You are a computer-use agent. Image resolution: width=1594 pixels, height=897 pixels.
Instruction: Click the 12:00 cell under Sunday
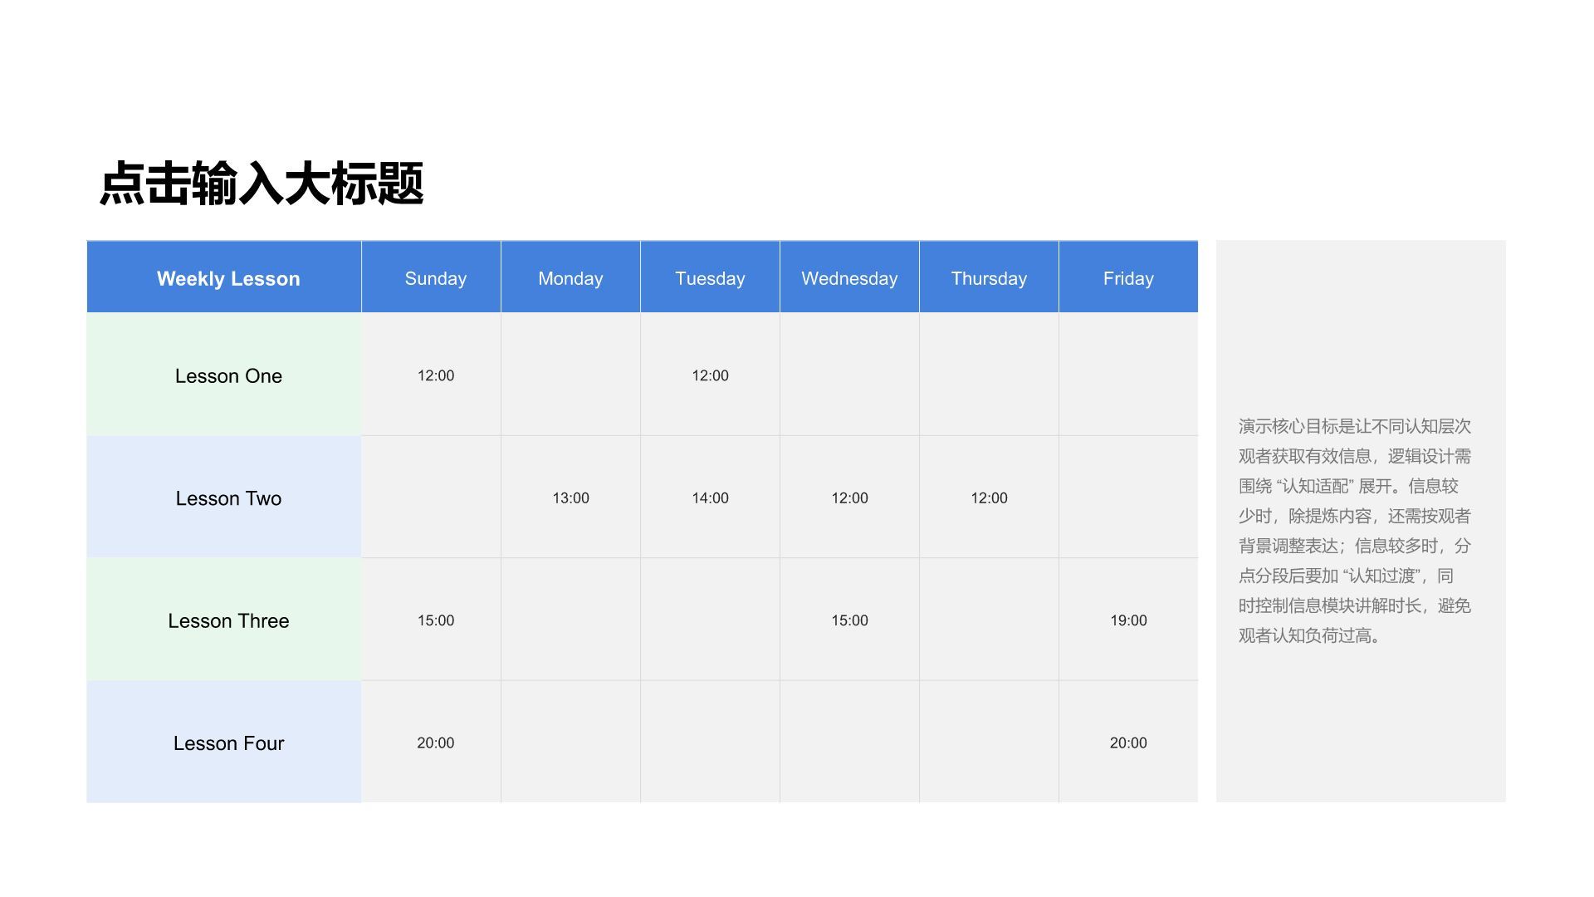(434, 375)
